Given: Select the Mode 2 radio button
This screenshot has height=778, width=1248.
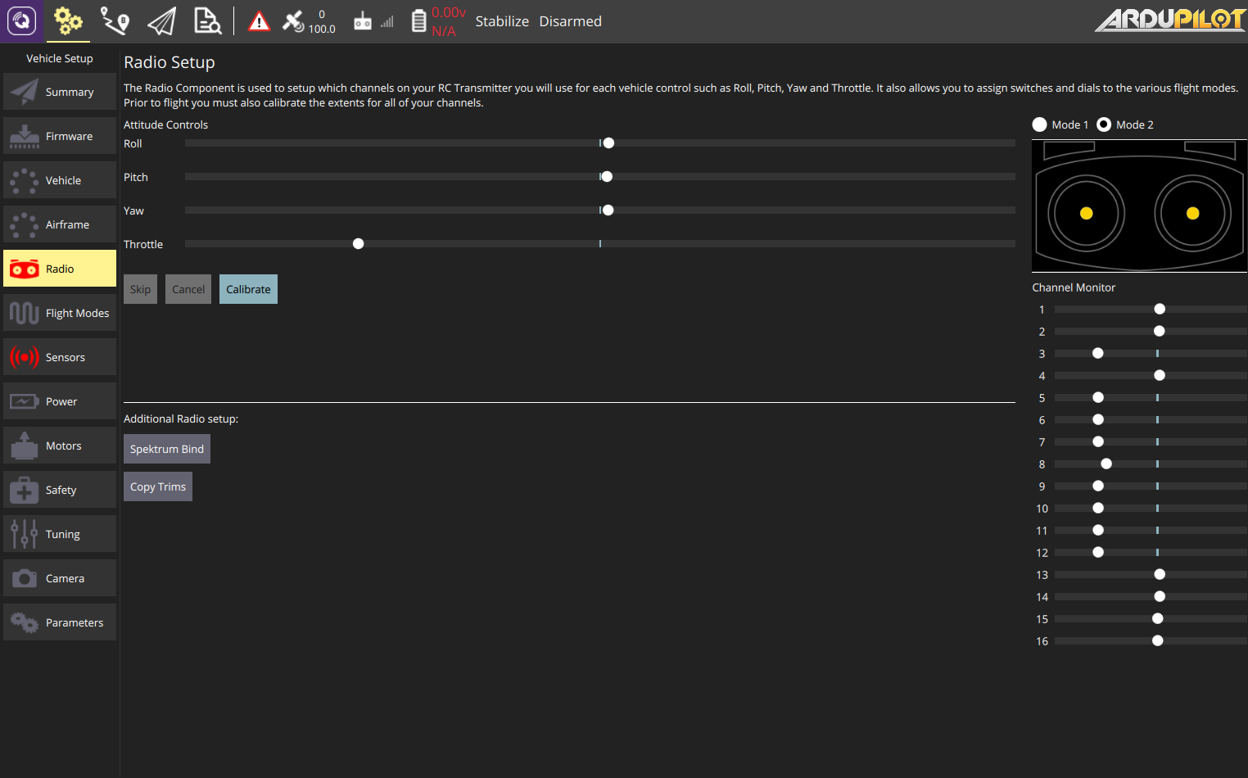Looking at the screenshot, I should tap(1104, 124).
